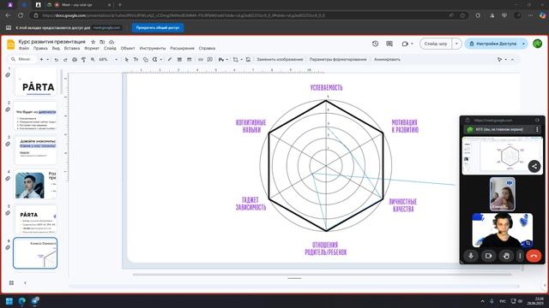
Task: Open Параметры форматирования
Action: click(338, 60)
